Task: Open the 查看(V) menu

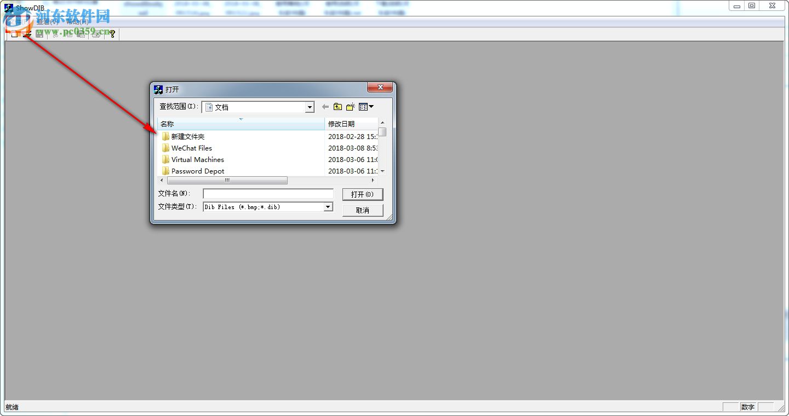Action: coord(47,22)
